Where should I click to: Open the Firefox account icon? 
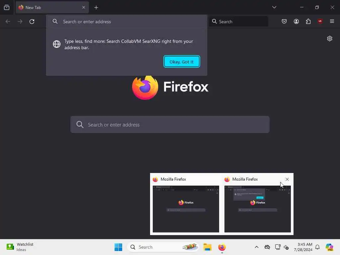click(x=296, y=21)
